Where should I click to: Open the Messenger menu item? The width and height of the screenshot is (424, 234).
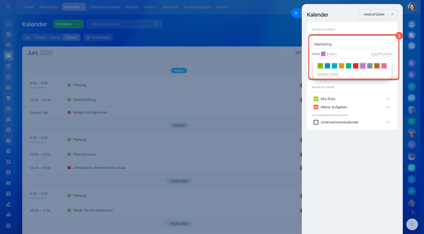click(49, 7)
